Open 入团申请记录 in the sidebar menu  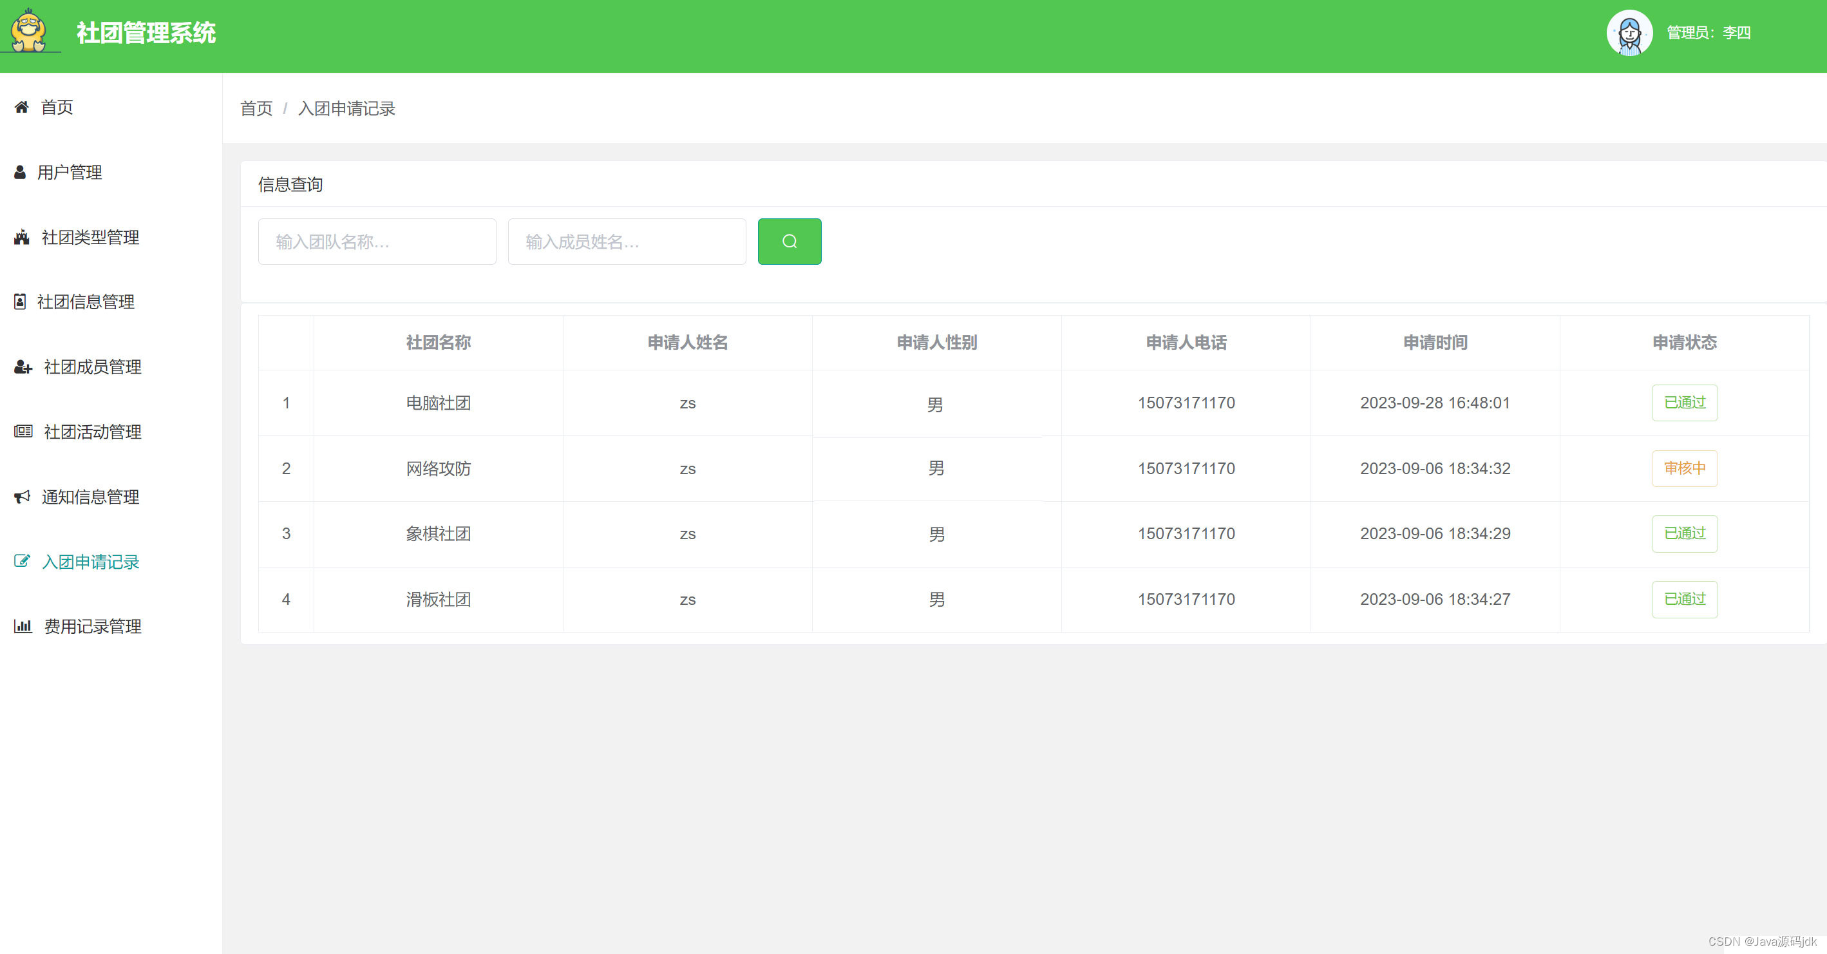click(91, 562)
